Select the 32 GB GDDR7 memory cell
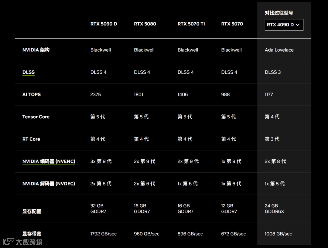 click(98, 209)
